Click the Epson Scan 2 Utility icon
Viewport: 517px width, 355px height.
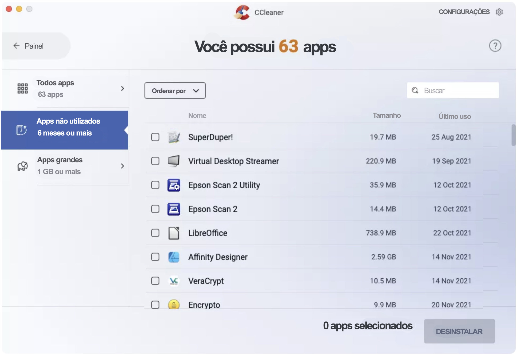tap(174, 185)
